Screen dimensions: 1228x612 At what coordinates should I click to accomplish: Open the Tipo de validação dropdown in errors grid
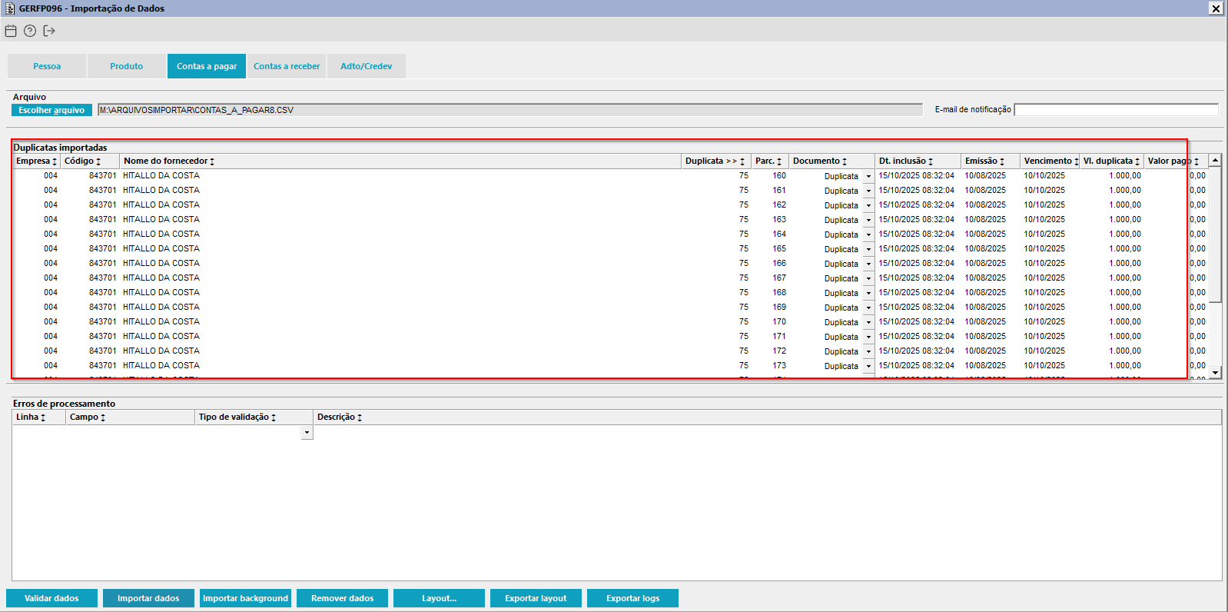click(x=307, y=432)
